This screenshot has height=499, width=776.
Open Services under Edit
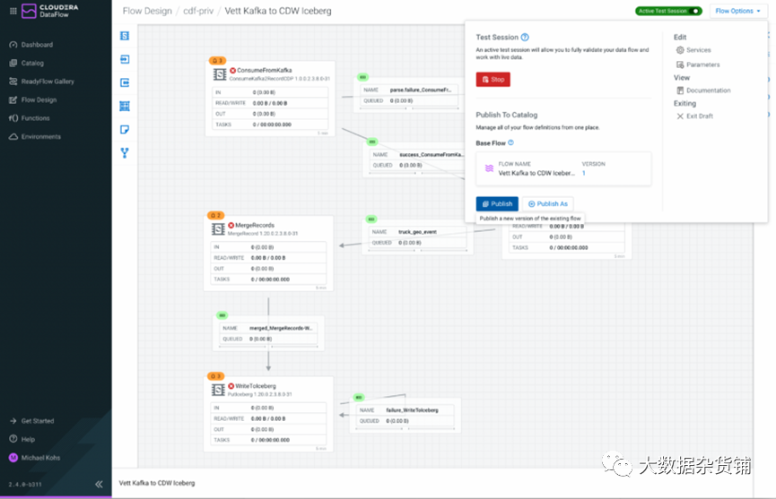click(x=693, y=50)
